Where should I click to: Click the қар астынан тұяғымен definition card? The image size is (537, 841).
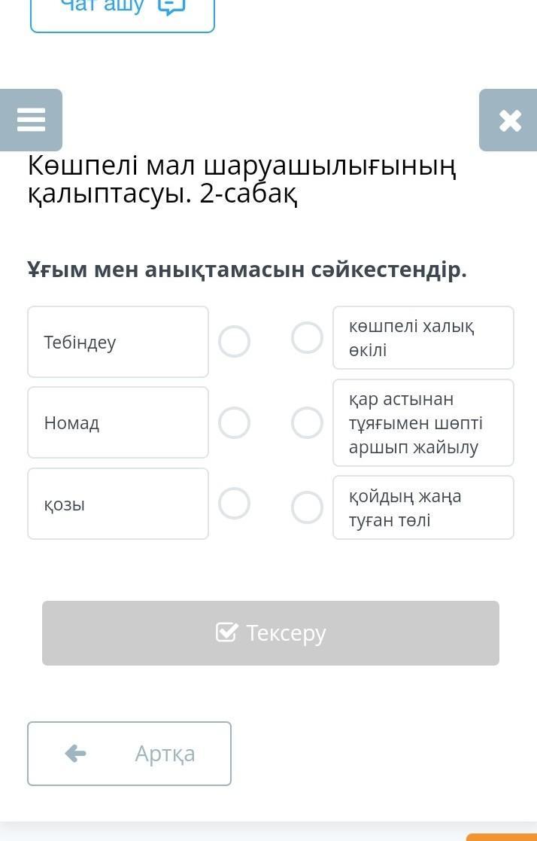coord(423,422)
